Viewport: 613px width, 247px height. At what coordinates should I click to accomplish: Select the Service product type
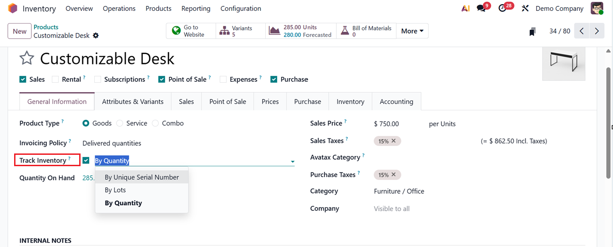120,123
